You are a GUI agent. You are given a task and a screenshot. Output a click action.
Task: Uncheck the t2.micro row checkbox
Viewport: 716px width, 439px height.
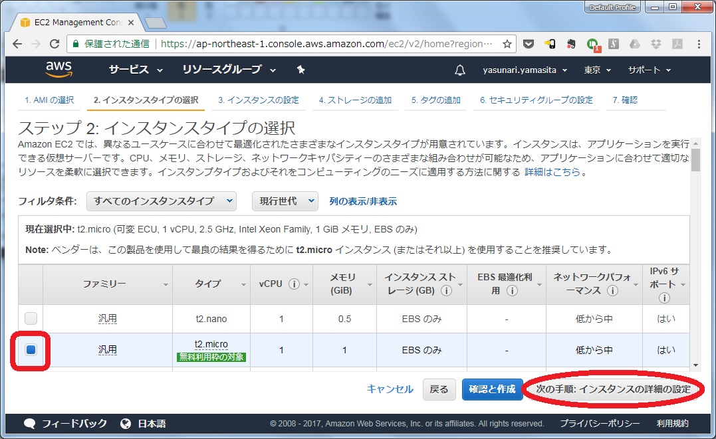coord(31,349)
